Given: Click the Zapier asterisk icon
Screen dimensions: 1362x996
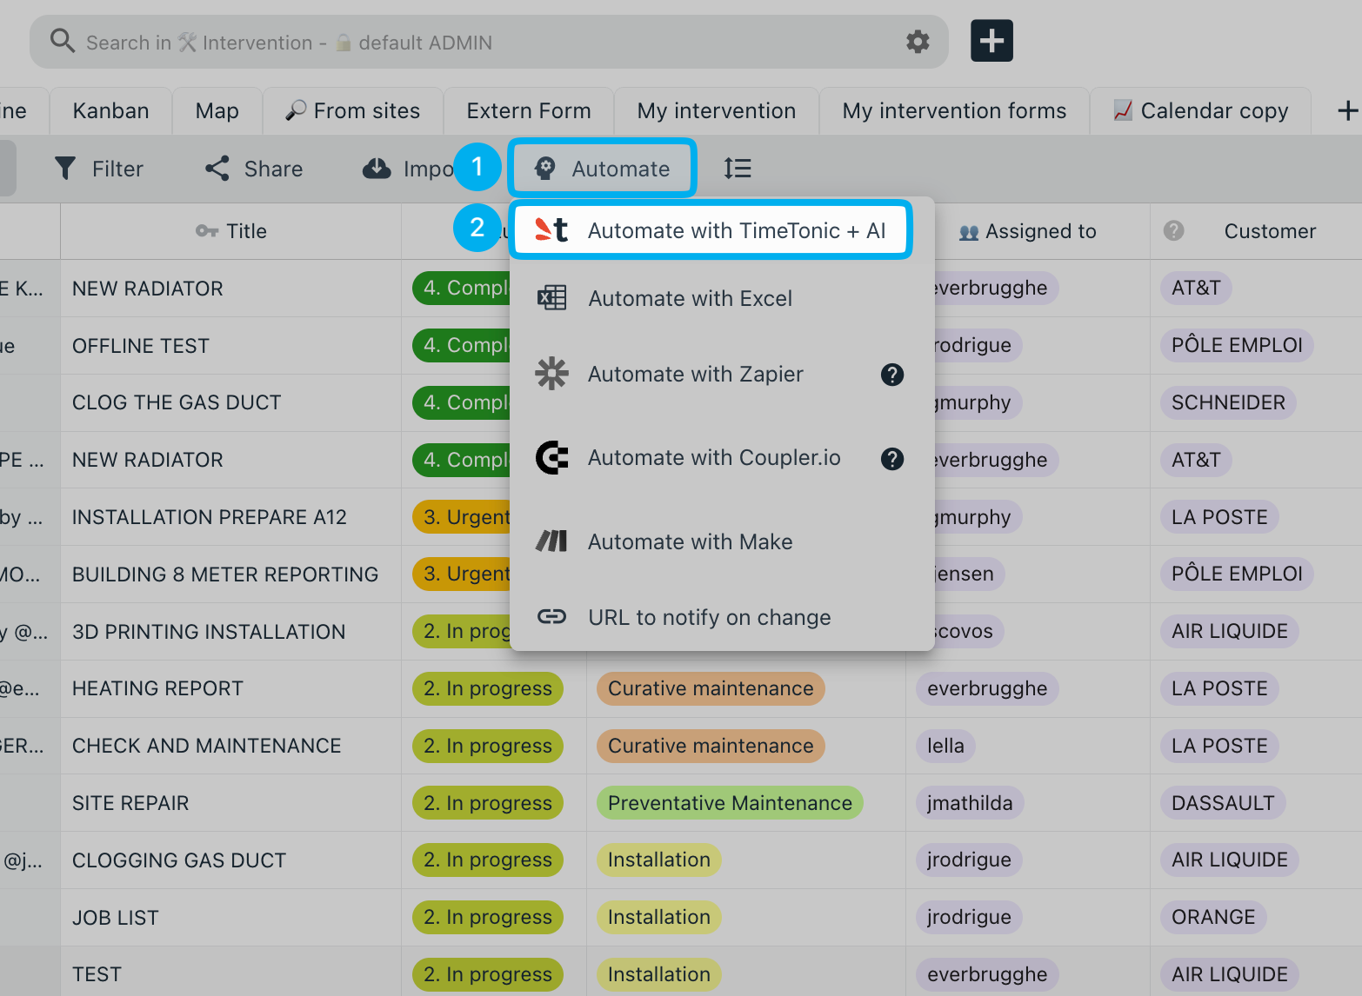Looking at the screenshot, I should 551,374.
